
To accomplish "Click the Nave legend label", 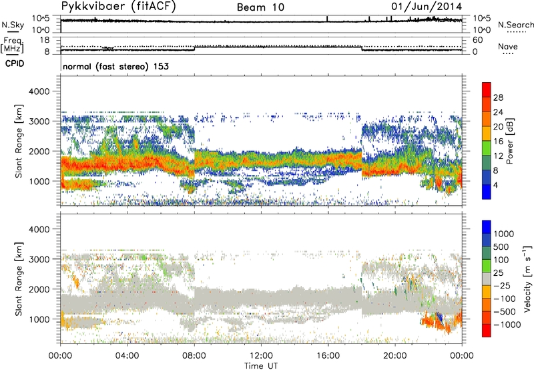I will (508, 46).
